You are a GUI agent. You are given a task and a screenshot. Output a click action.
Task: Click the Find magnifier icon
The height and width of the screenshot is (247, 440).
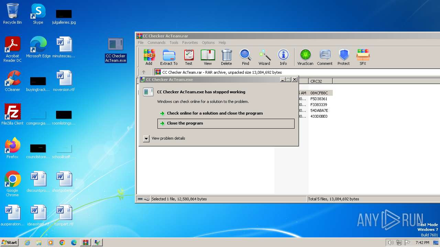245,57
